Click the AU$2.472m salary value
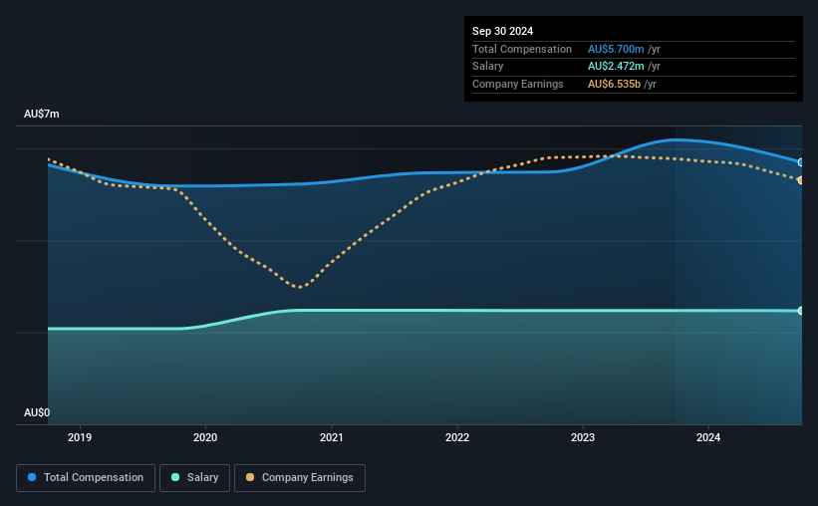 click(616, 67)
